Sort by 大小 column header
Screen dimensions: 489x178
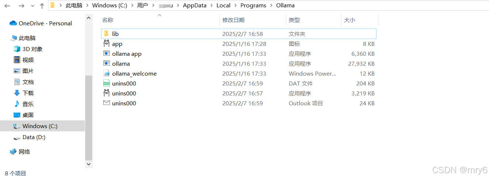point(350,20)
